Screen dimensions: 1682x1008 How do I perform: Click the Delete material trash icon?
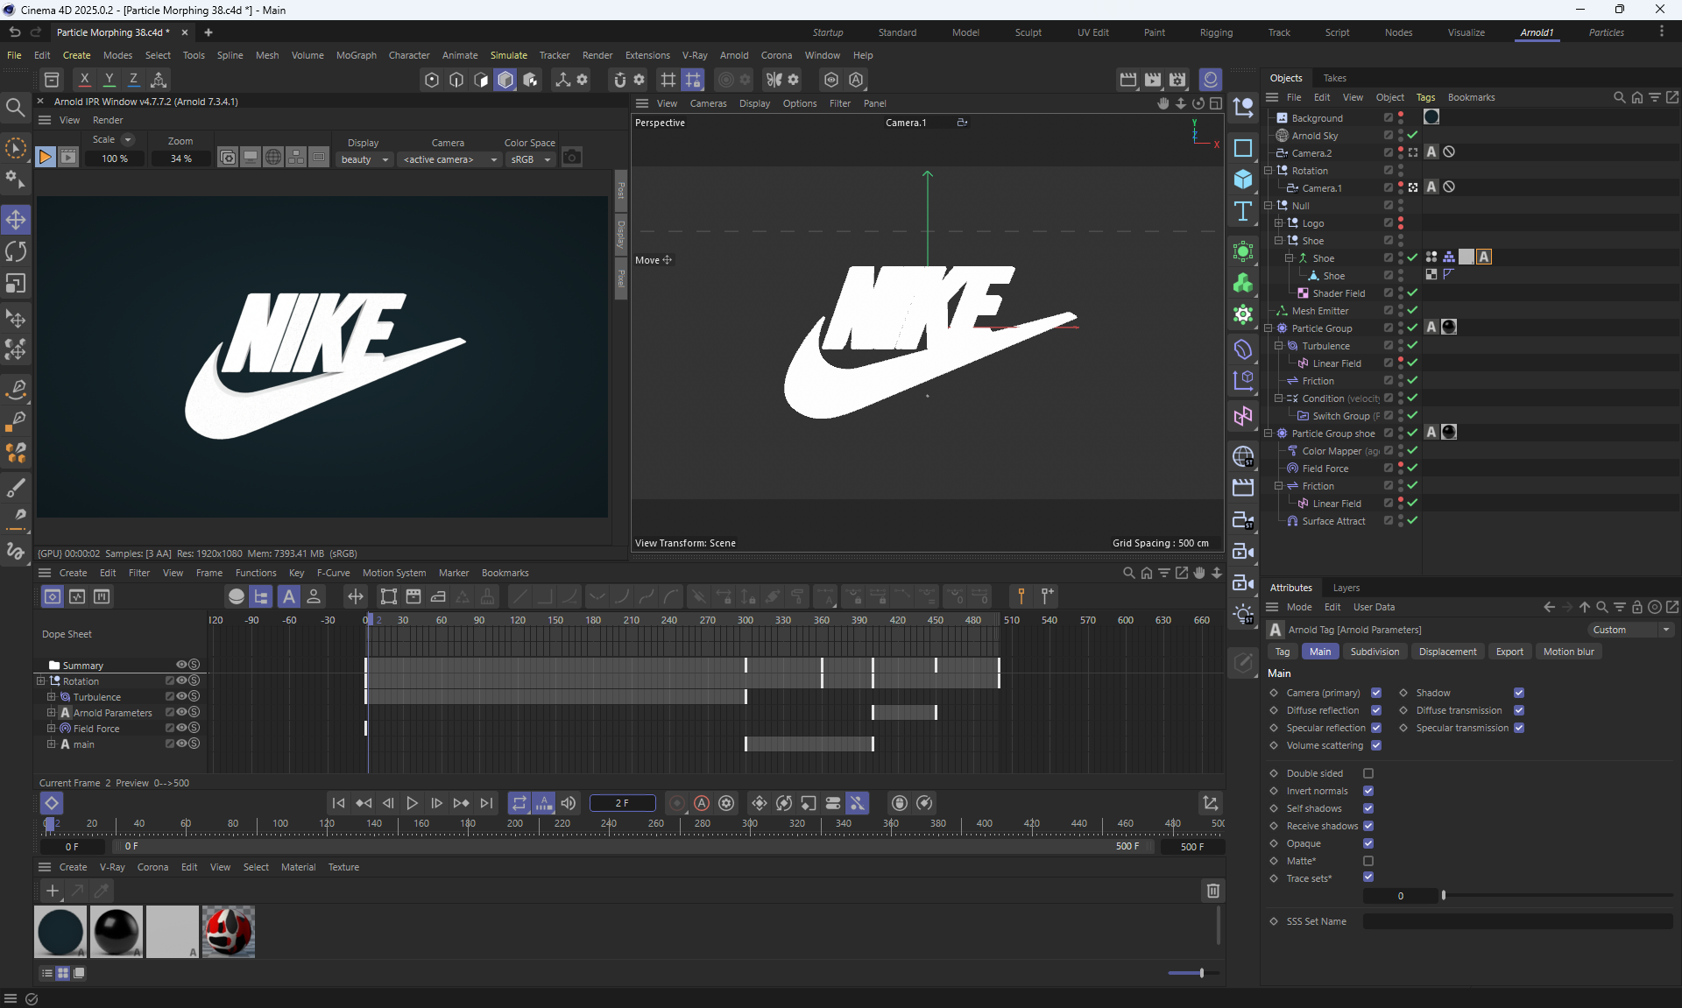point(1212,891)
